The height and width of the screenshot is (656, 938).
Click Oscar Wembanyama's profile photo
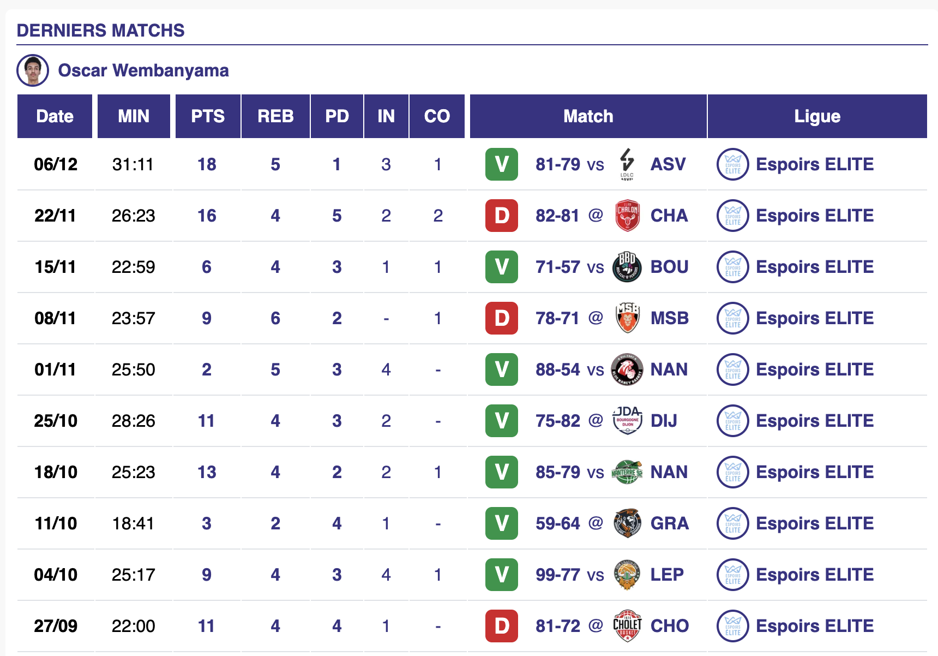pyautogui.click(x=33, y=70)
